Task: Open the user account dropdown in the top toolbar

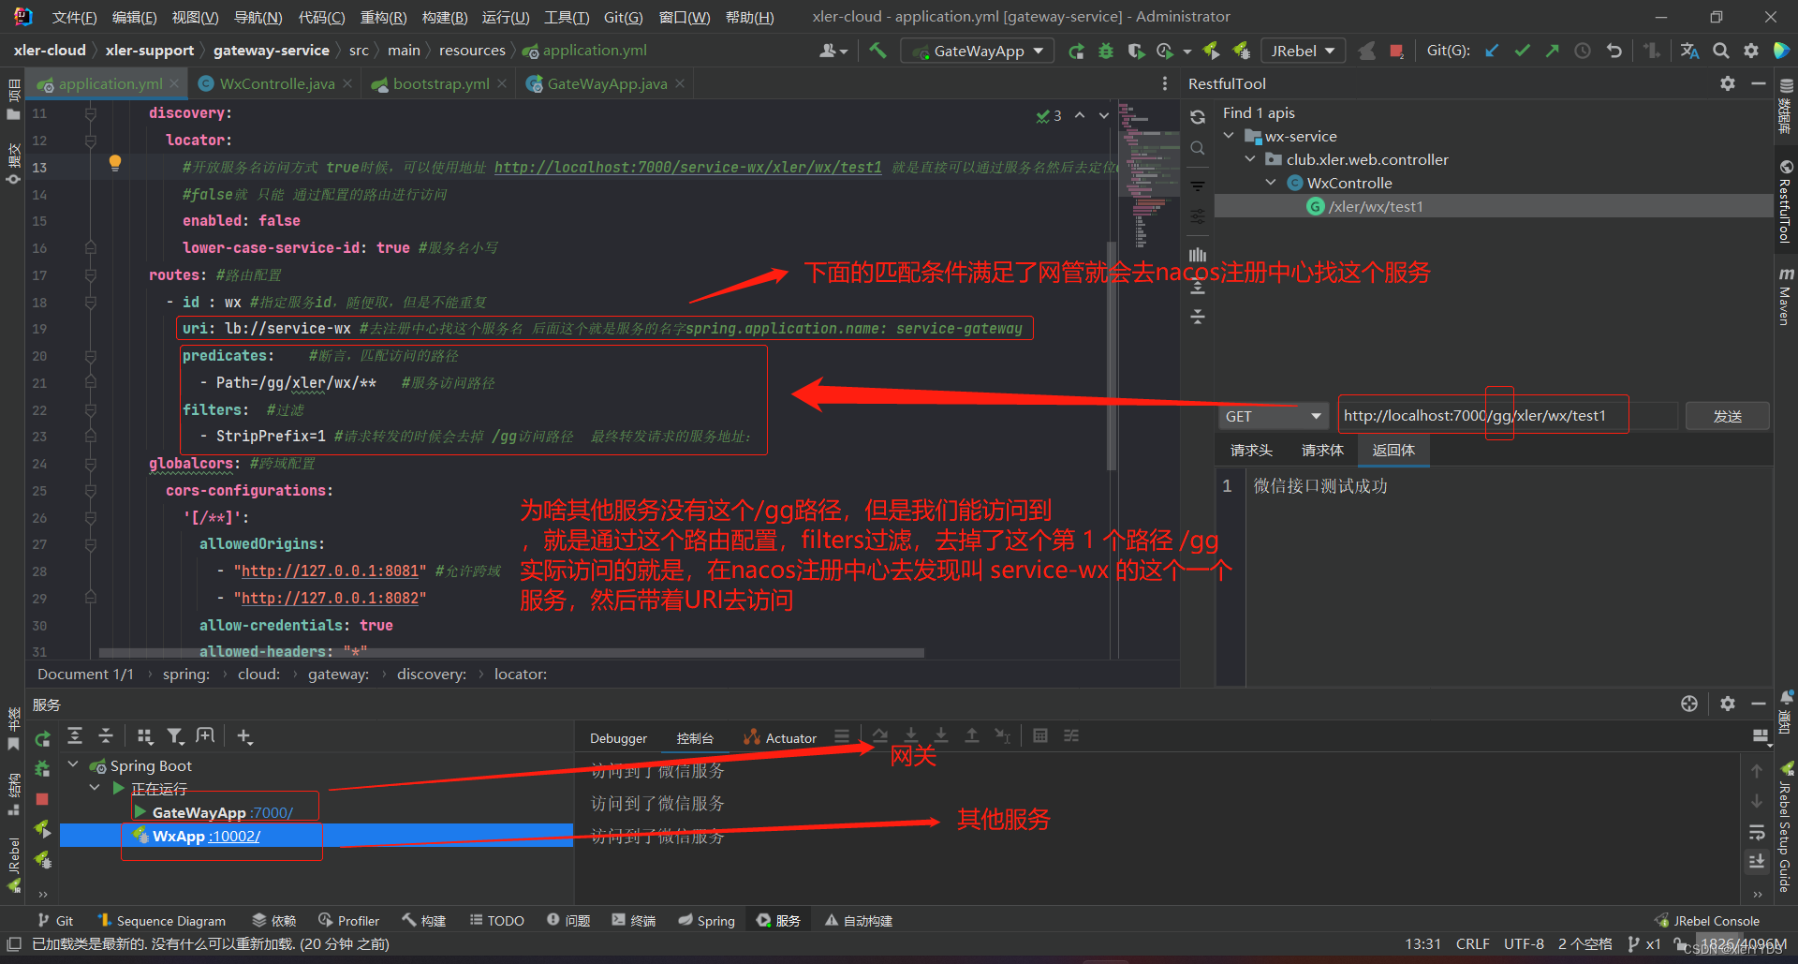Action: pyautogui.click(x=833, y=51)
